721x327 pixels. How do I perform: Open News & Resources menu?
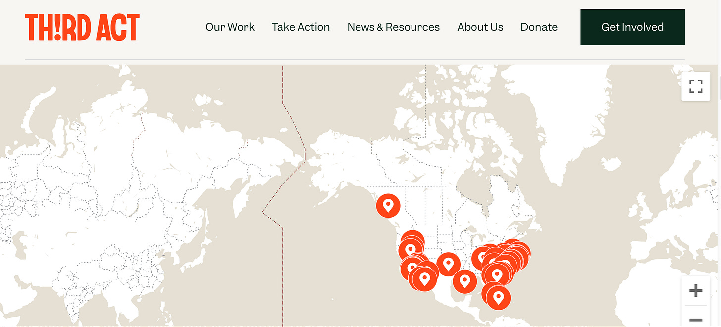click(x=393, y=27)
